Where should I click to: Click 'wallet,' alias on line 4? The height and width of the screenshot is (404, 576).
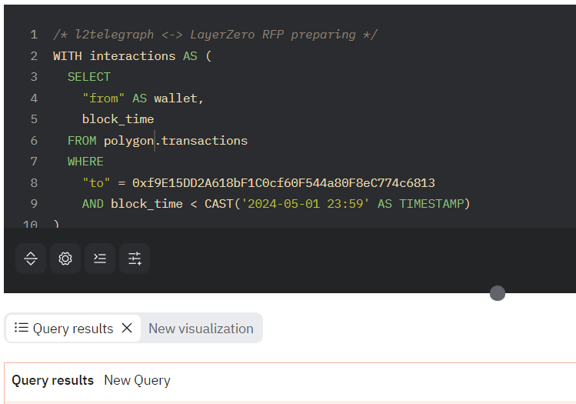click(x=178, y=98)
